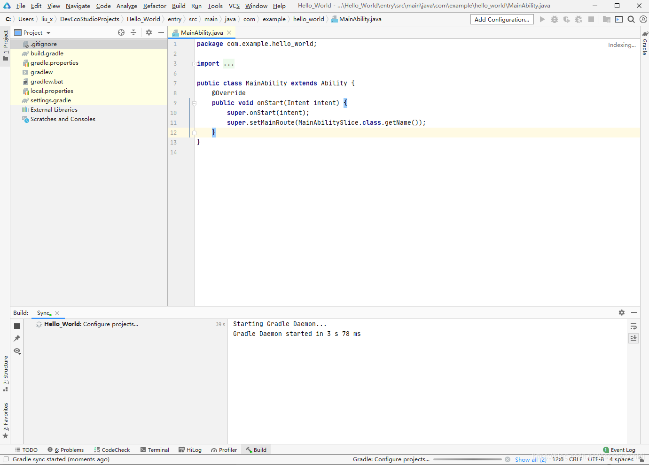The image size is (649, 465).
Task: Click the tool windows toggle in status bar corner
Action: [5, 459]
